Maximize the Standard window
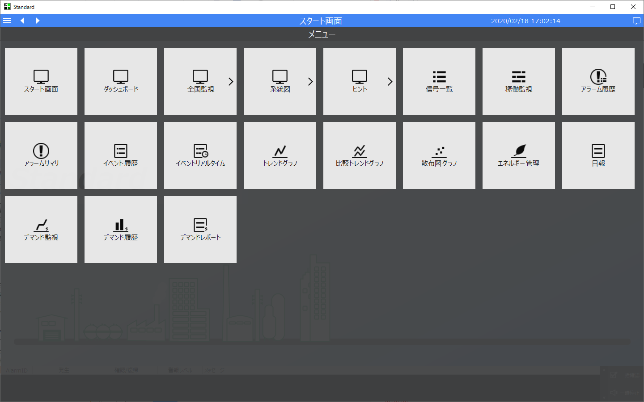 pos(613,7)
